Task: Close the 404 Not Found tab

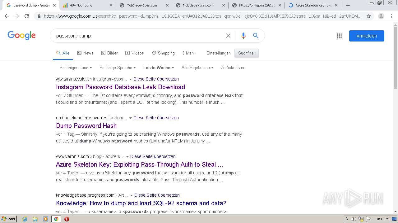Action: point(111,5)
